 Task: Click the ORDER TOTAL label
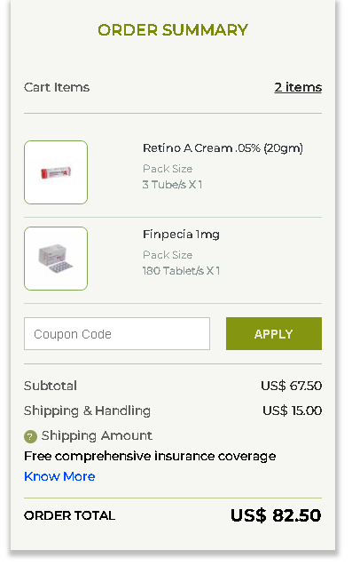click(70, 515)
